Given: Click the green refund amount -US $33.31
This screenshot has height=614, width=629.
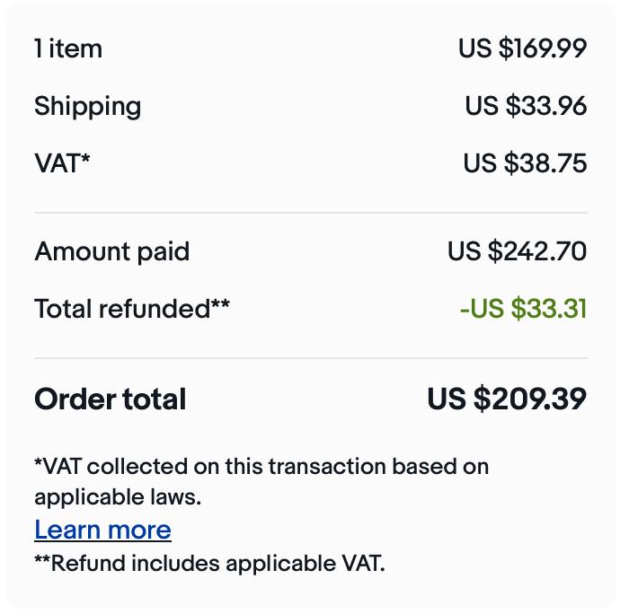Looking at the screenshot, I should click(x=523, y=309).
